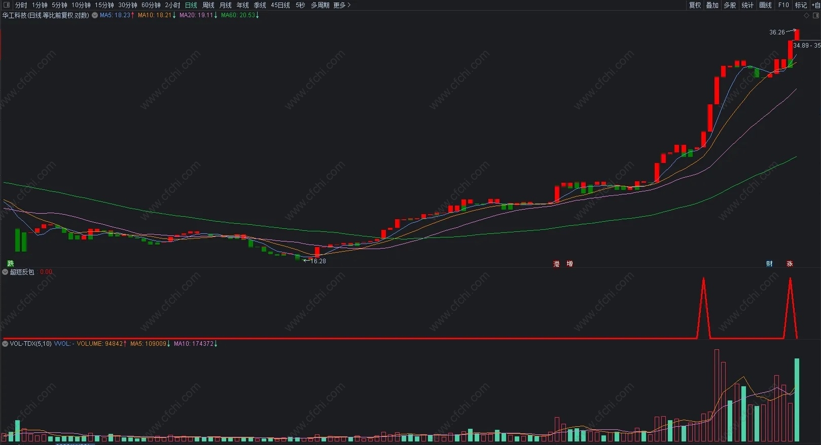Click the MA20: 19.11 label
The height and width of the screenshot is (445, 821).
coord(198,15)
